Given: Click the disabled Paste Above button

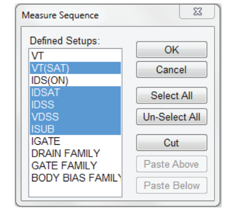Looking at the screenshot, I should [x=171, y=164].
